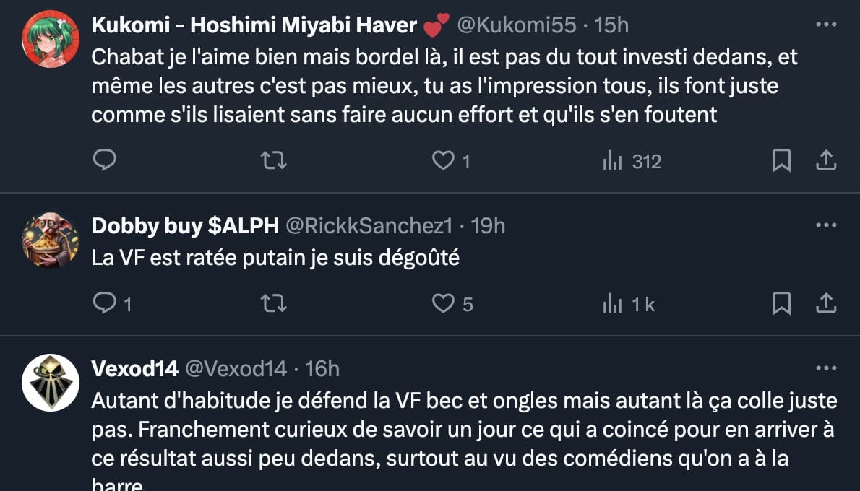This screenshot has width=860, height=491.
Task: Open Vexod14's avatar image
Action: (x=51, y=382)
